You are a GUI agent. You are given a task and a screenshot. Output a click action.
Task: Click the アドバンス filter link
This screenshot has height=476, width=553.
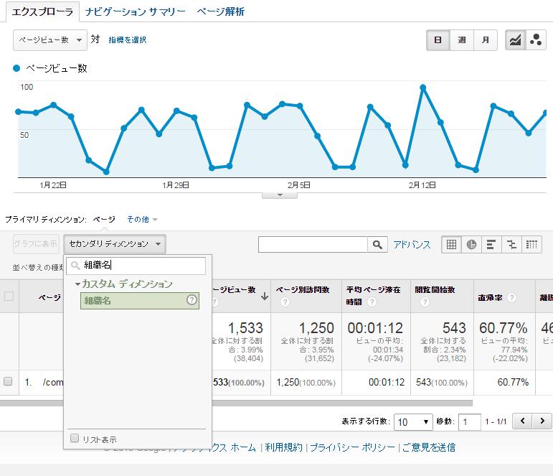pyautogui.click(x=412, y=245)
